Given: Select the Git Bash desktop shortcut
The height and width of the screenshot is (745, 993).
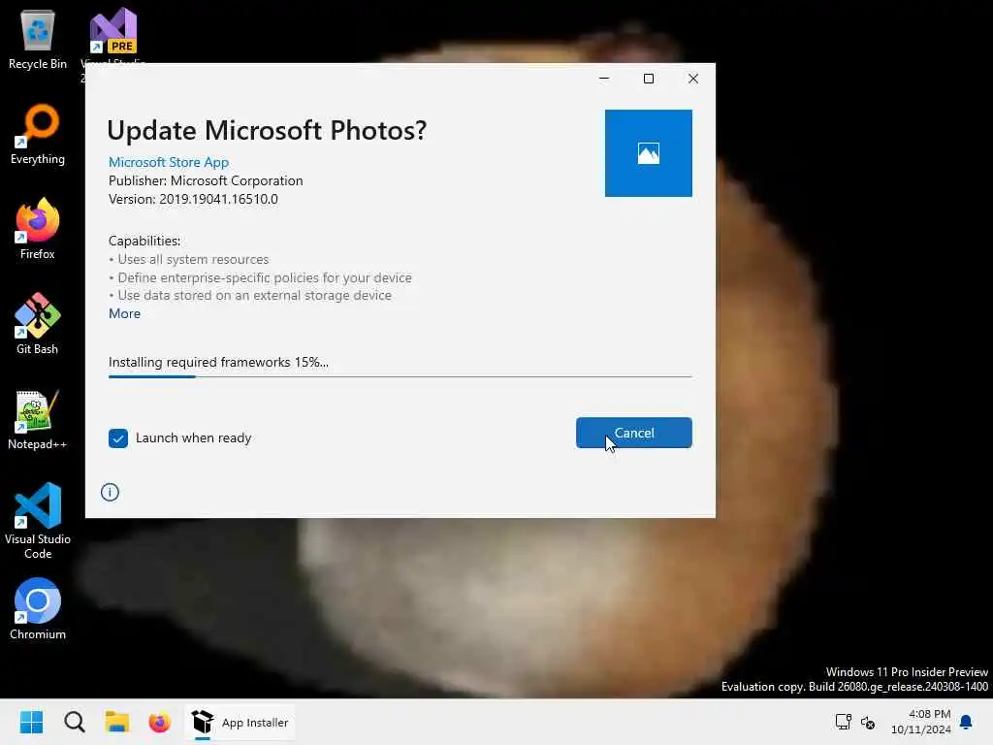Looking at the screenshot, I should [38, 324].
